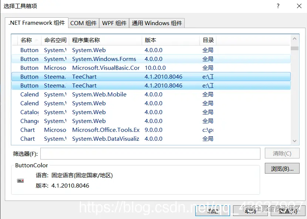Sort by the 目录 column header
The image size is (307, 219).
[x=208, y=40]
